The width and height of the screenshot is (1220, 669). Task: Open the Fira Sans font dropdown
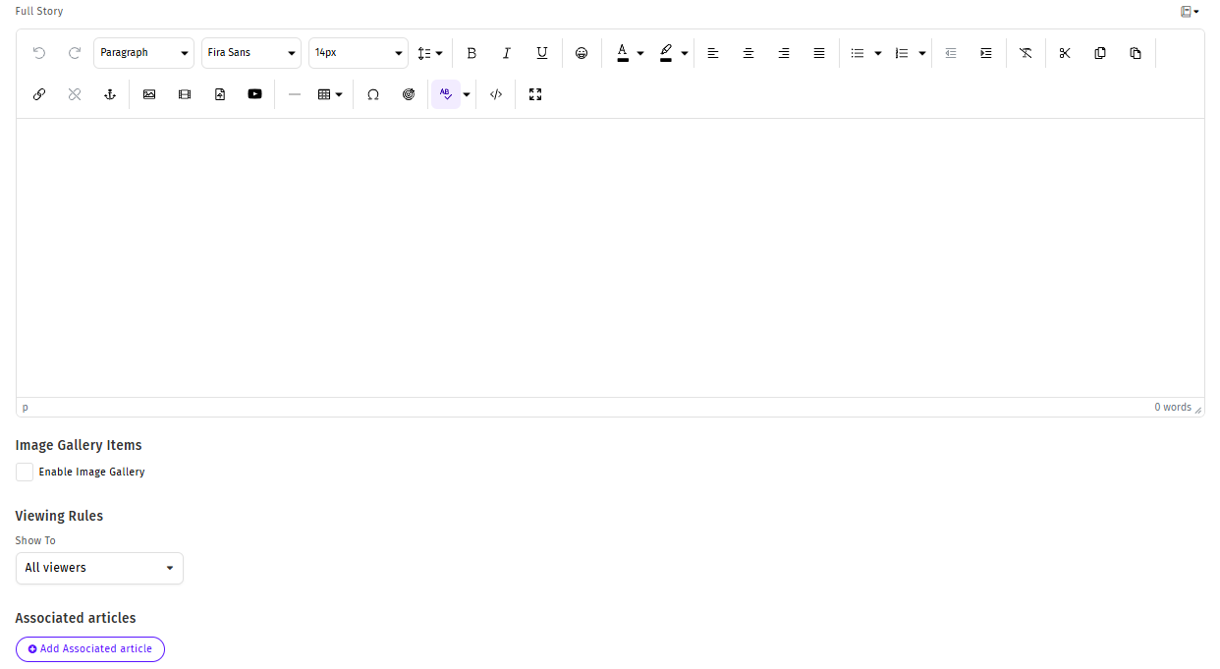coord(251,53)
